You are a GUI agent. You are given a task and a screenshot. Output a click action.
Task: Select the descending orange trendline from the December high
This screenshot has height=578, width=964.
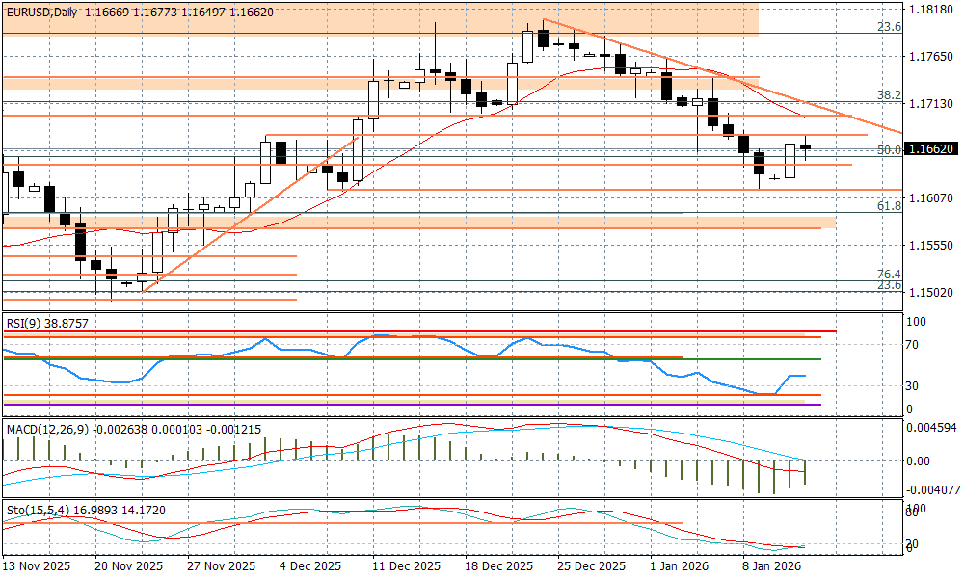click(723, 76)
